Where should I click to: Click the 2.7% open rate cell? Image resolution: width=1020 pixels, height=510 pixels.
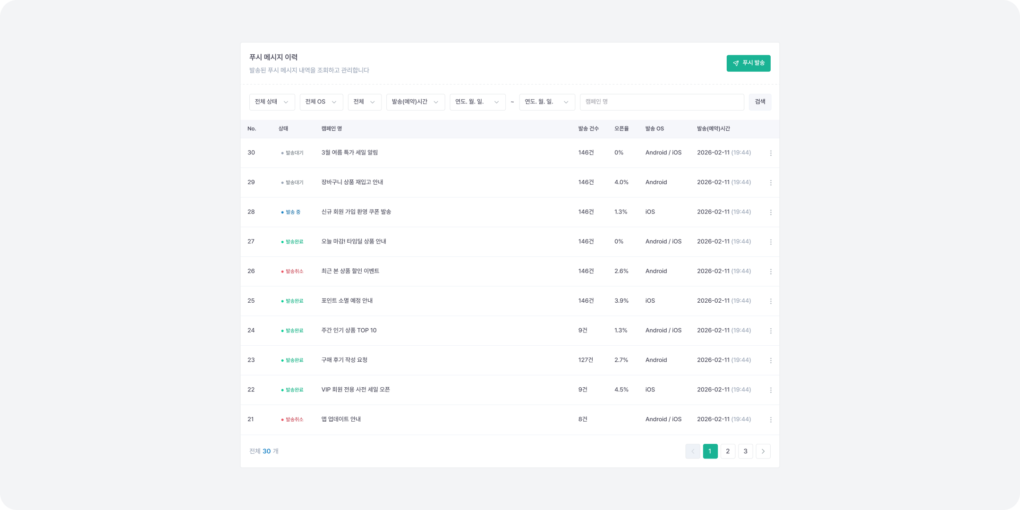pyautogui.click(x=621, y=360)
